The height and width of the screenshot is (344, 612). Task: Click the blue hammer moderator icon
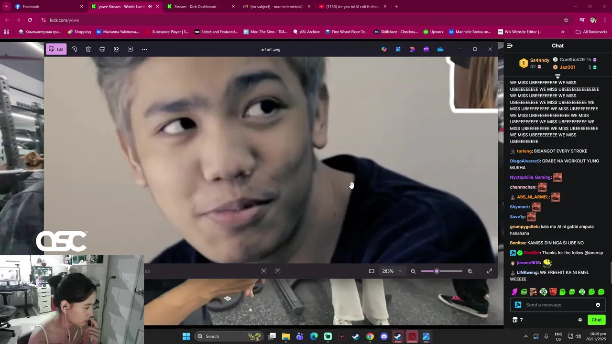[x=518, y=305]
